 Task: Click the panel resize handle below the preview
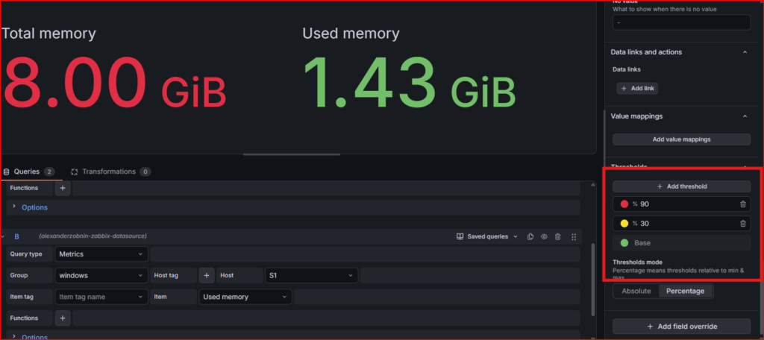point(292,154)
